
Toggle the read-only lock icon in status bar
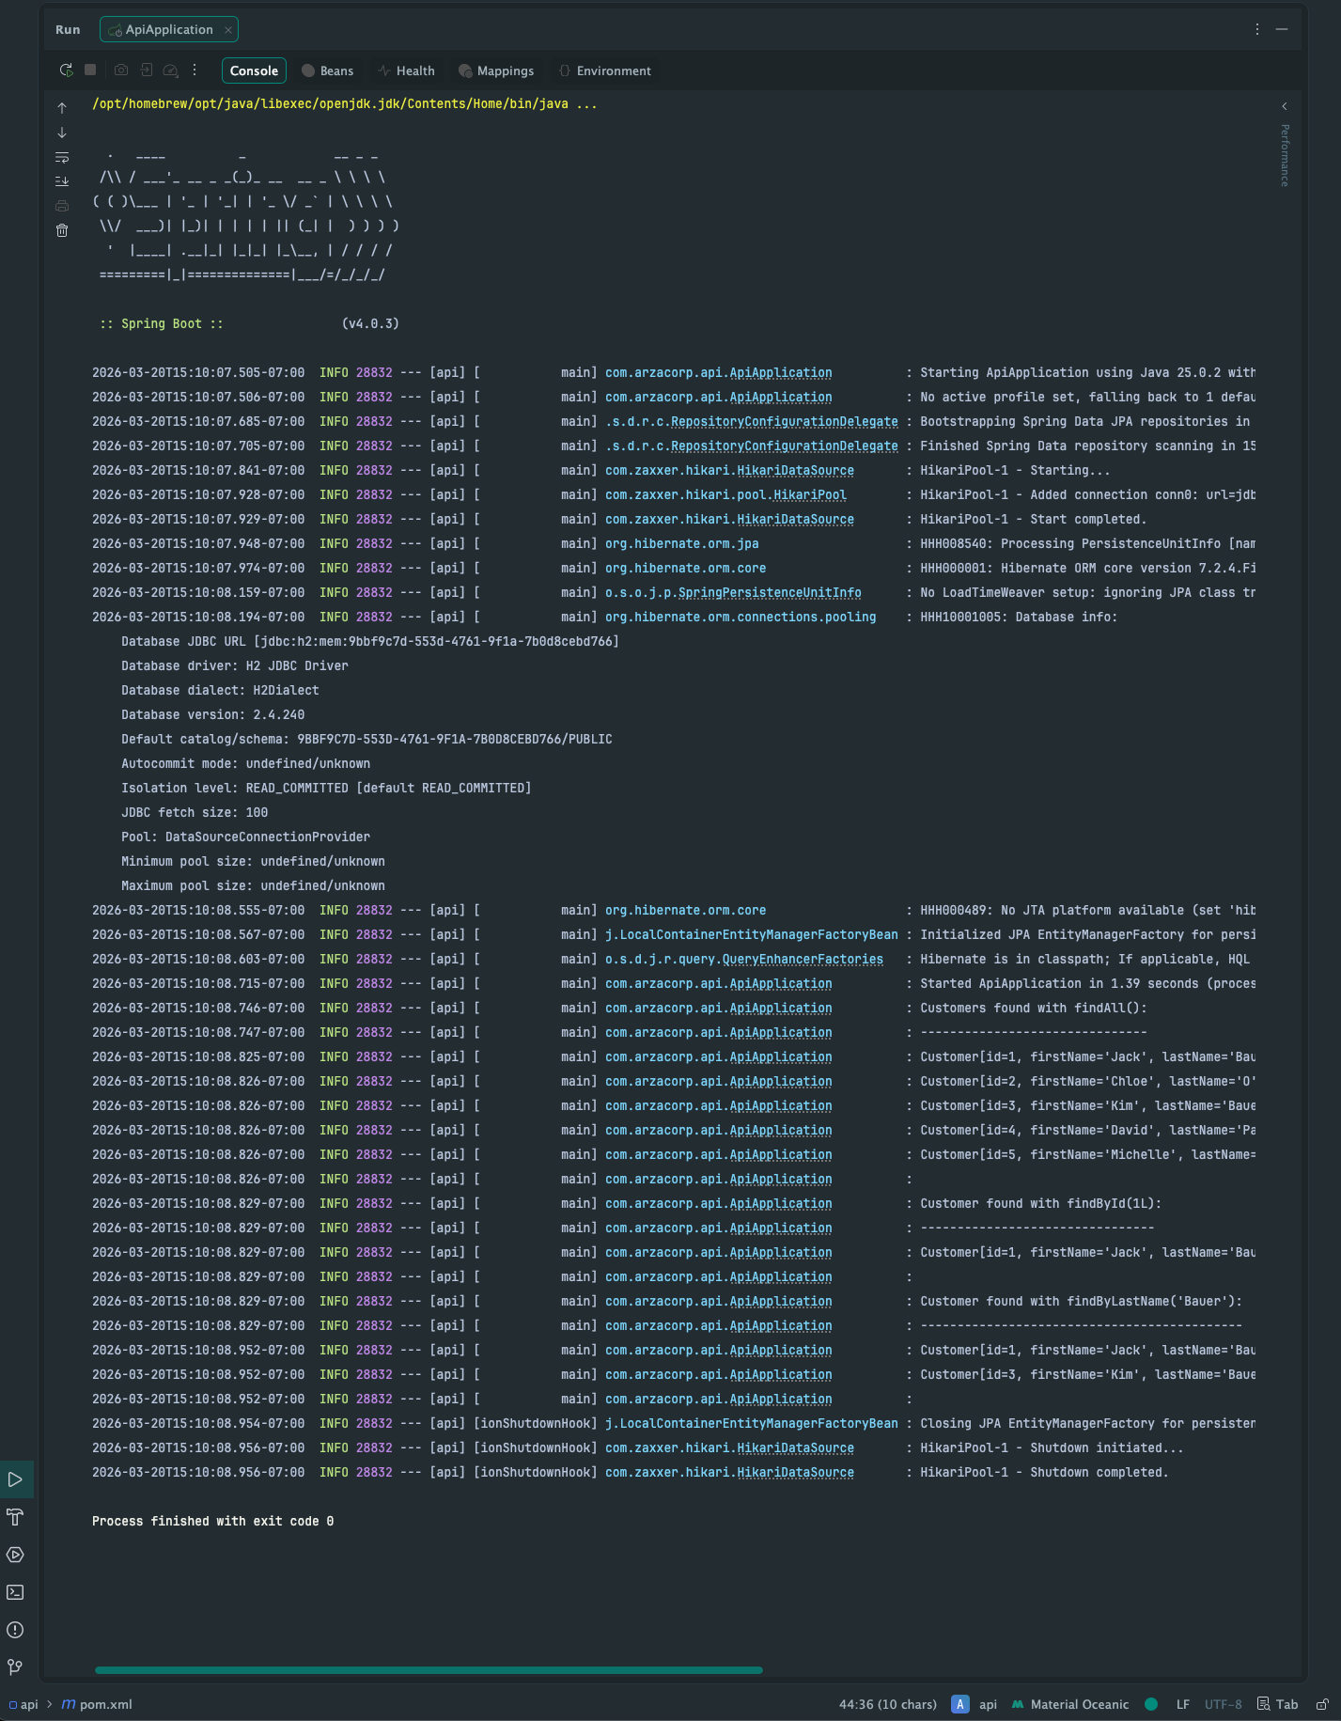(1322, 1704)
